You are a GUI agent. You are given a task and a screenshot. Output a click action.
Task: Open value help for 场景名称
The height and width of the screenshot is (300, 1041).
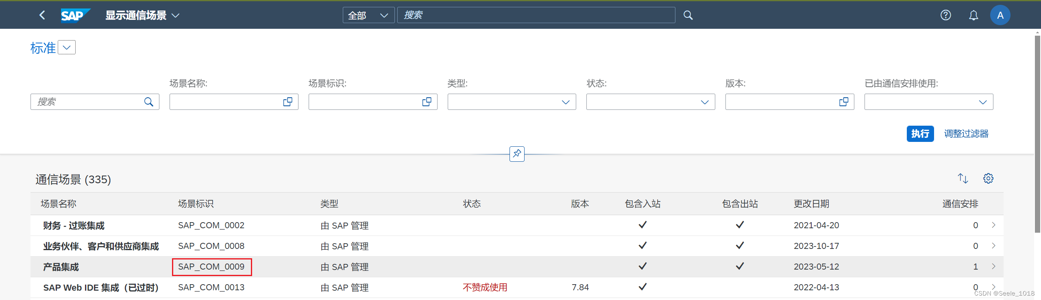(x=288, y=102)
